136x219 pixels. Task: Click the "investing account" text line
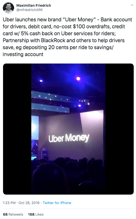click(23, 54)
